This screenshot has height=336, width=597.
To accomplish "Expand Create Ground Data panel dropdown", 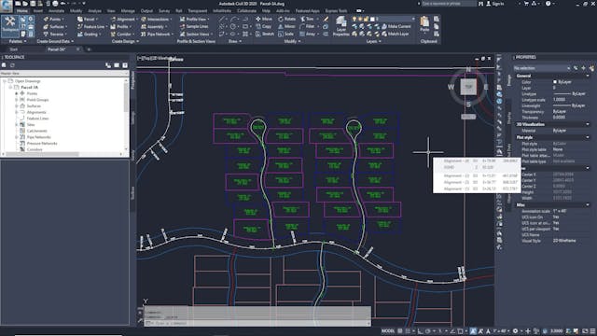I will point(55,41).
